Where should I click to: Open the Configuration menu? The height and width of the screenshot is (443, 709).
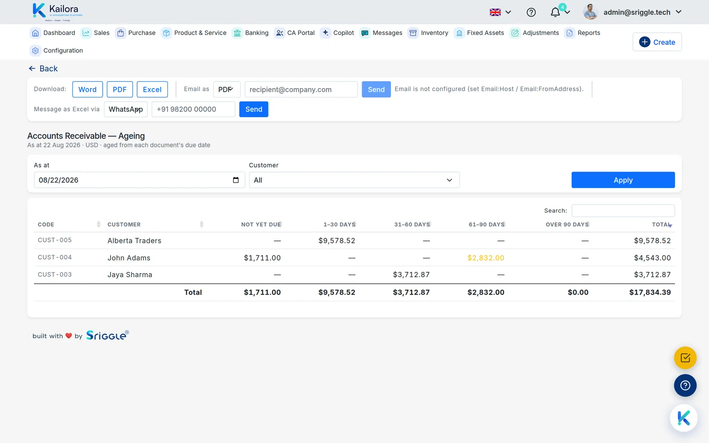(x=57, y=50)
